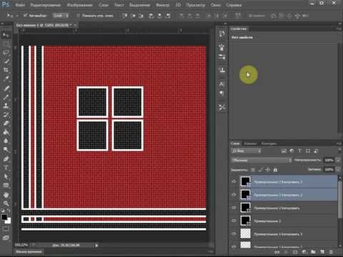Hide layer Прямоугольник 2 копировать
Screen dimensions: 343x257
click(234, 208)
